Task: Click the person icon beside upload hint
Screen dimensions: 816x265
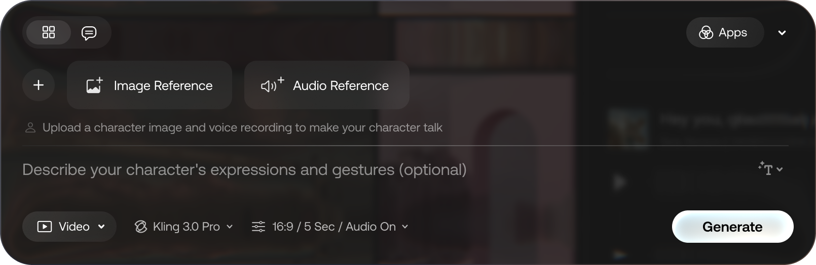Action: (x=30, y=127)
